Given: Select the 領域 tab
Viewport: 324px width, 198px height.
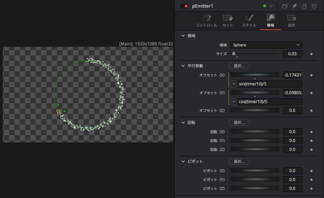Looking at the screenshot, I should [x=271, y=21].
